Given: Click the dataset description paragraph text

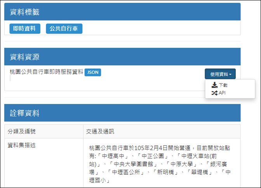Looking at the screenshot, I should point(160,164).
